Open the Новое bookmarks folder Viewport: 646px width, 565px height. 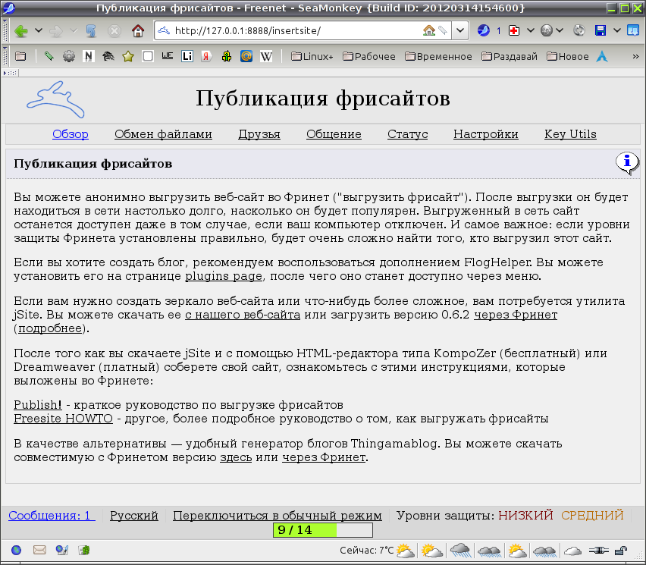[x=568, y=56]
